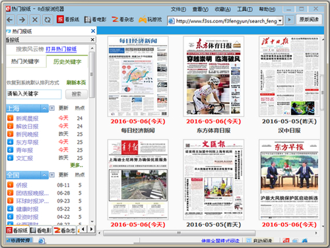Viewport: 330px width, 248px height.
Task: Click the plus icon beside 全国 header
Action: (52, 175)
